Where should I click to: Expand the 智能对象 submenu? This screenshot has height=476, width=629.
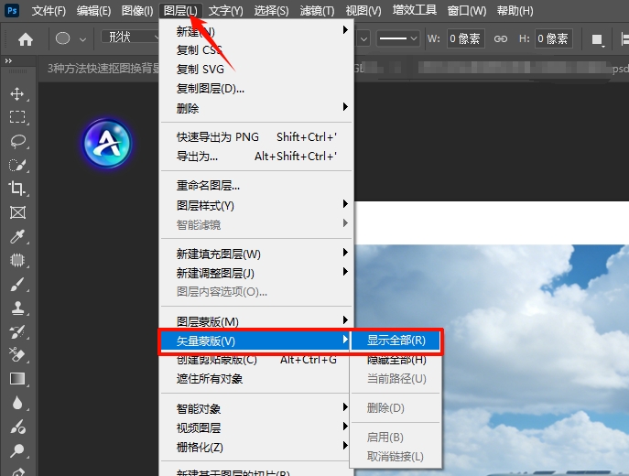pos(256,408)
